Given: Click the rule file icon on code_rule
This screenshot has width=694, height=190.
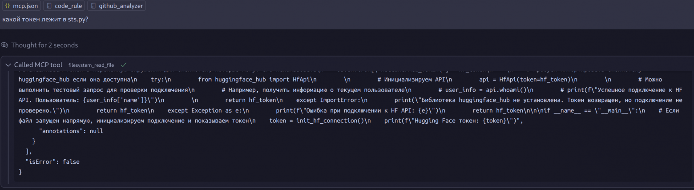Looking at the screenshot, I should pyautogui.click(x=49, y=6).
